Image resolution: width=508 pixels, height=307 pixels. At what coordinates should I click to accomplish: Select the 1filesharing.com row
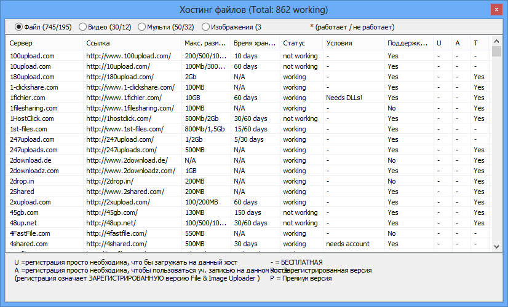point(248,108)
